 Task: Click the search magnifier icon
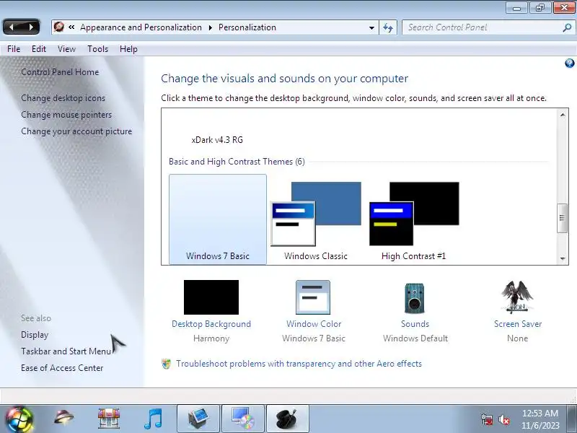[567, 27]
